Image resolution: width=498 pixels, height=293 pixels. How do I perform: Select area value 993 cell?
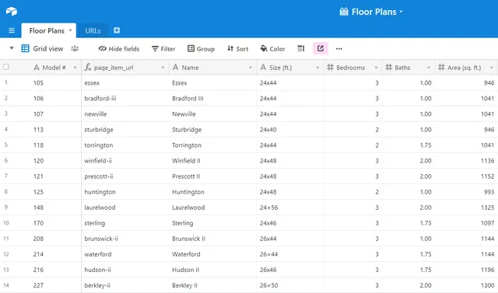[x=466, y=192]
